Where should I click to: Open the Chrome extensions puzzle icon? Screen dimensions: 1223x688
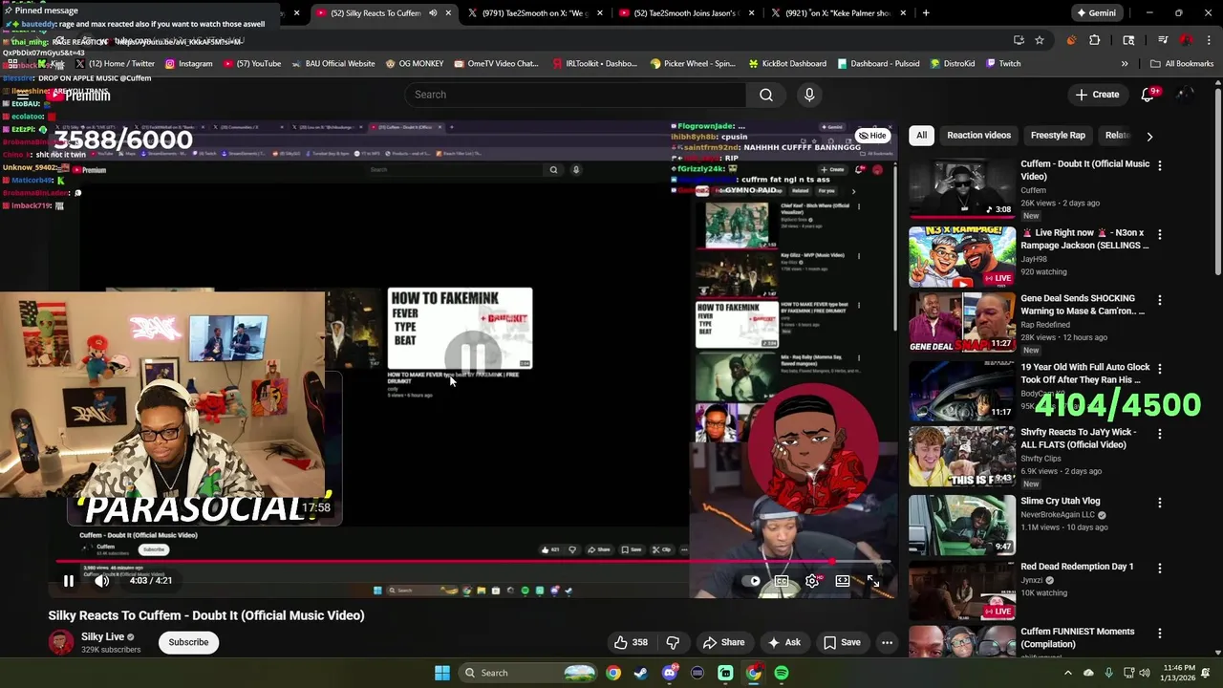pyautogui.click(x=1095, y=40)
